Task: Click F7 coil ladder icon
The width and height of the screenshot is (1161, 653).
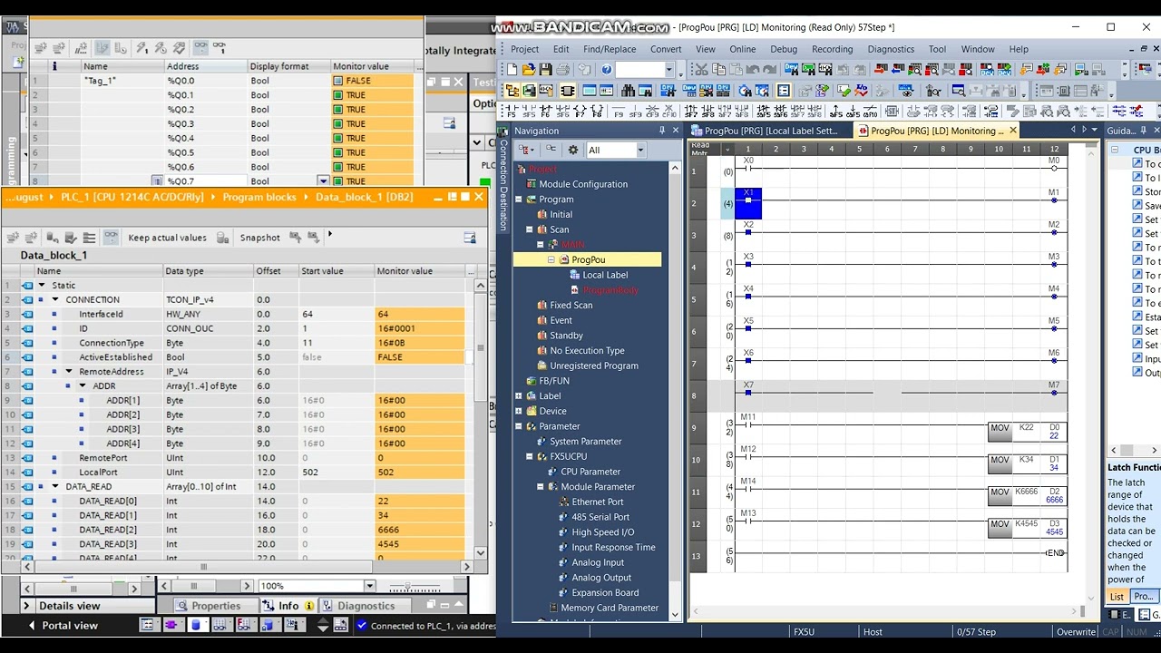Action: [x=580, y=111]
